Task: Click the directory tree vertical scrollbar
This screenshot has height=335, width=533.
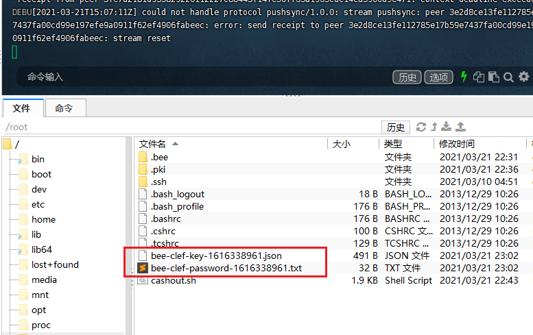Action: coord(128,236)
